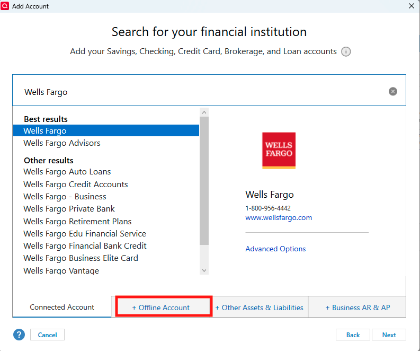The image size is (420, 351).
Task: Choose Wells Fargo Auto Loans from the list
Action: point(67,172)
